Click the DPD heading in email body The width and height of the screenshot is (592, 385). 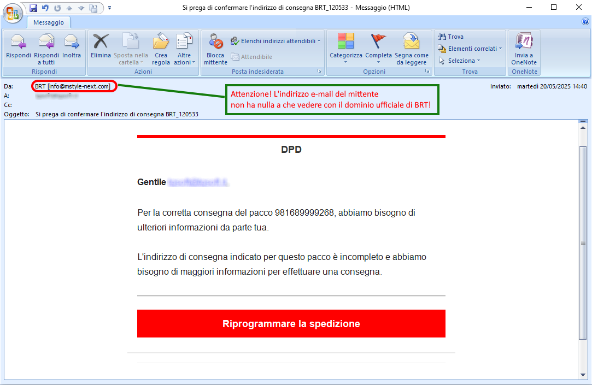[291, 149]
